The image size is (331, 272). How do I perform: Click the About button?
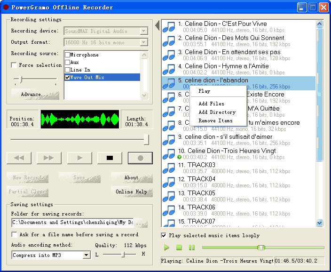pyautogui.click(x=132, y=177)
